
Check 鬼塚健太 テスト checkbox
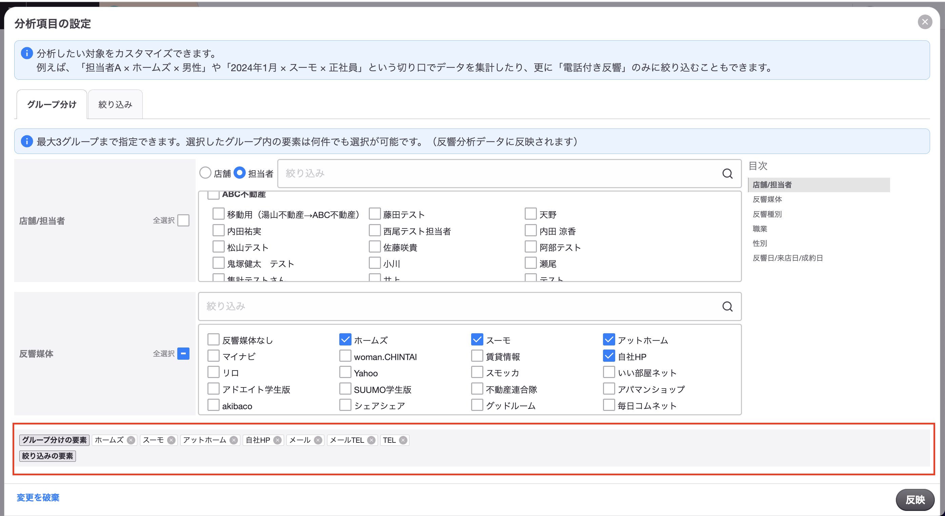218,263
